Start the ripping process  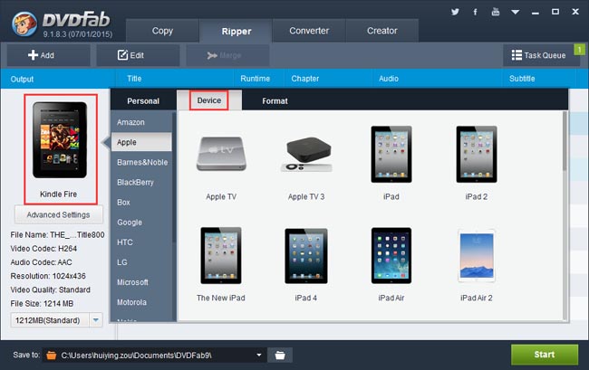click(x=545, y=355)
